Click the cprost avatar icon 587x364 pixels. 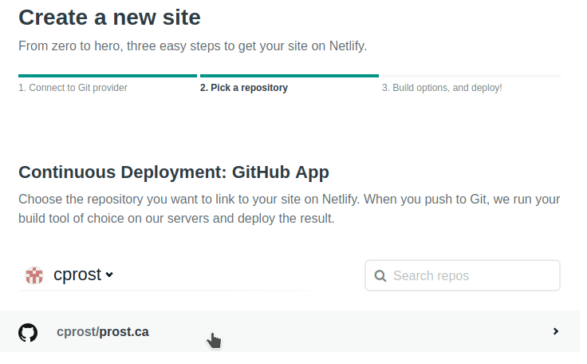(x=34, y=275)
